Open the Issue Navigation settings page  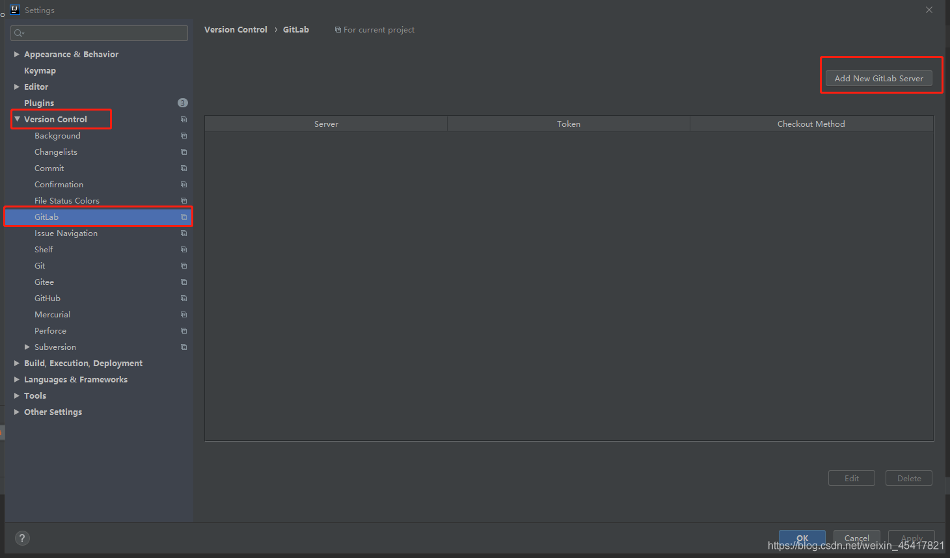(66, 233)
